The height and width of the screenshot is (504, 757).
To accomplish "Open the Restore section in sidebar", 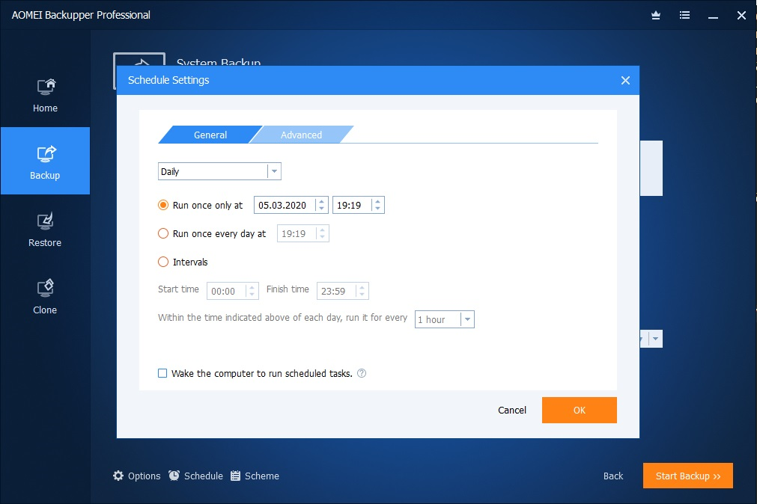I will coord(45,230).
